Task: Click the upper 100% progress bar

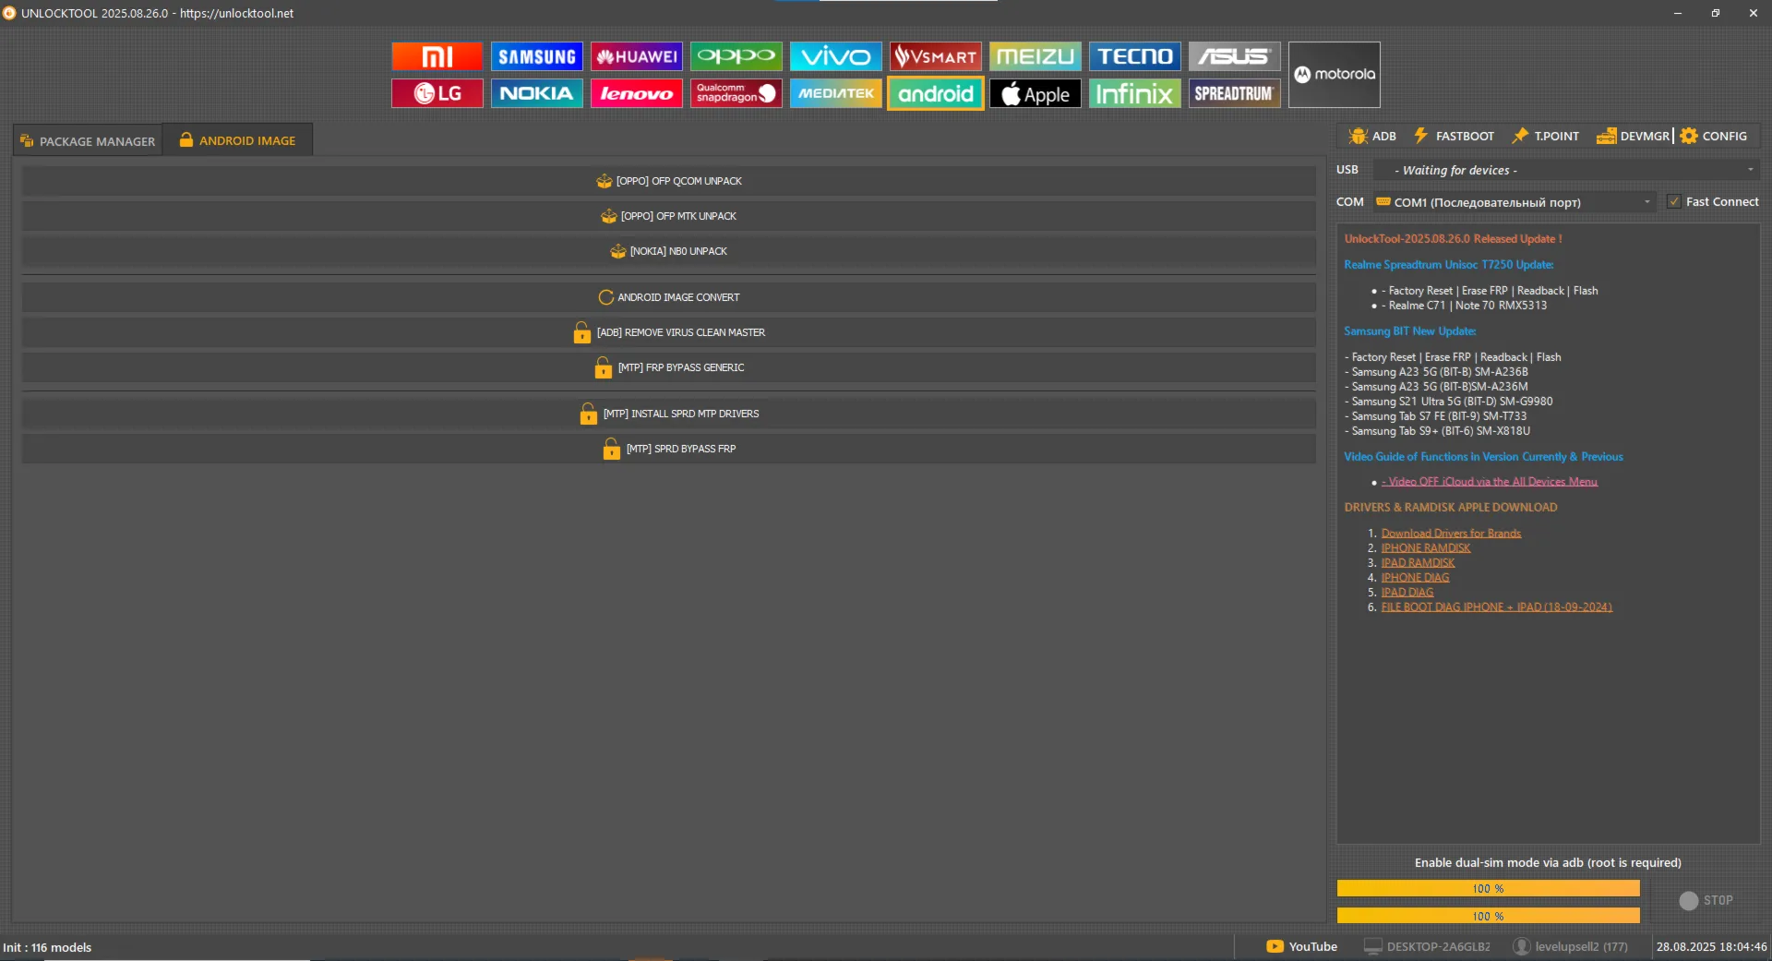Action: (1488, 888)
